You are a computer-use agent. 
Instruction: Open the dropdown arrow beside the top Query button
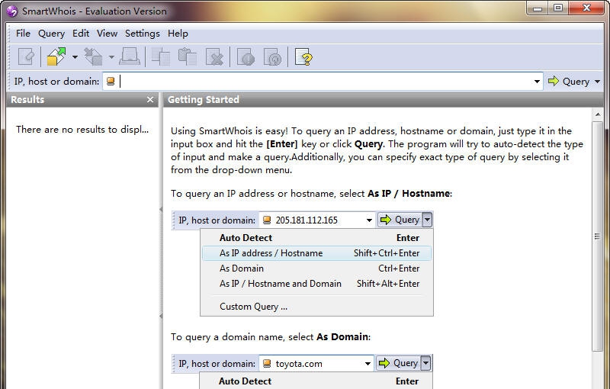point(597,82)
